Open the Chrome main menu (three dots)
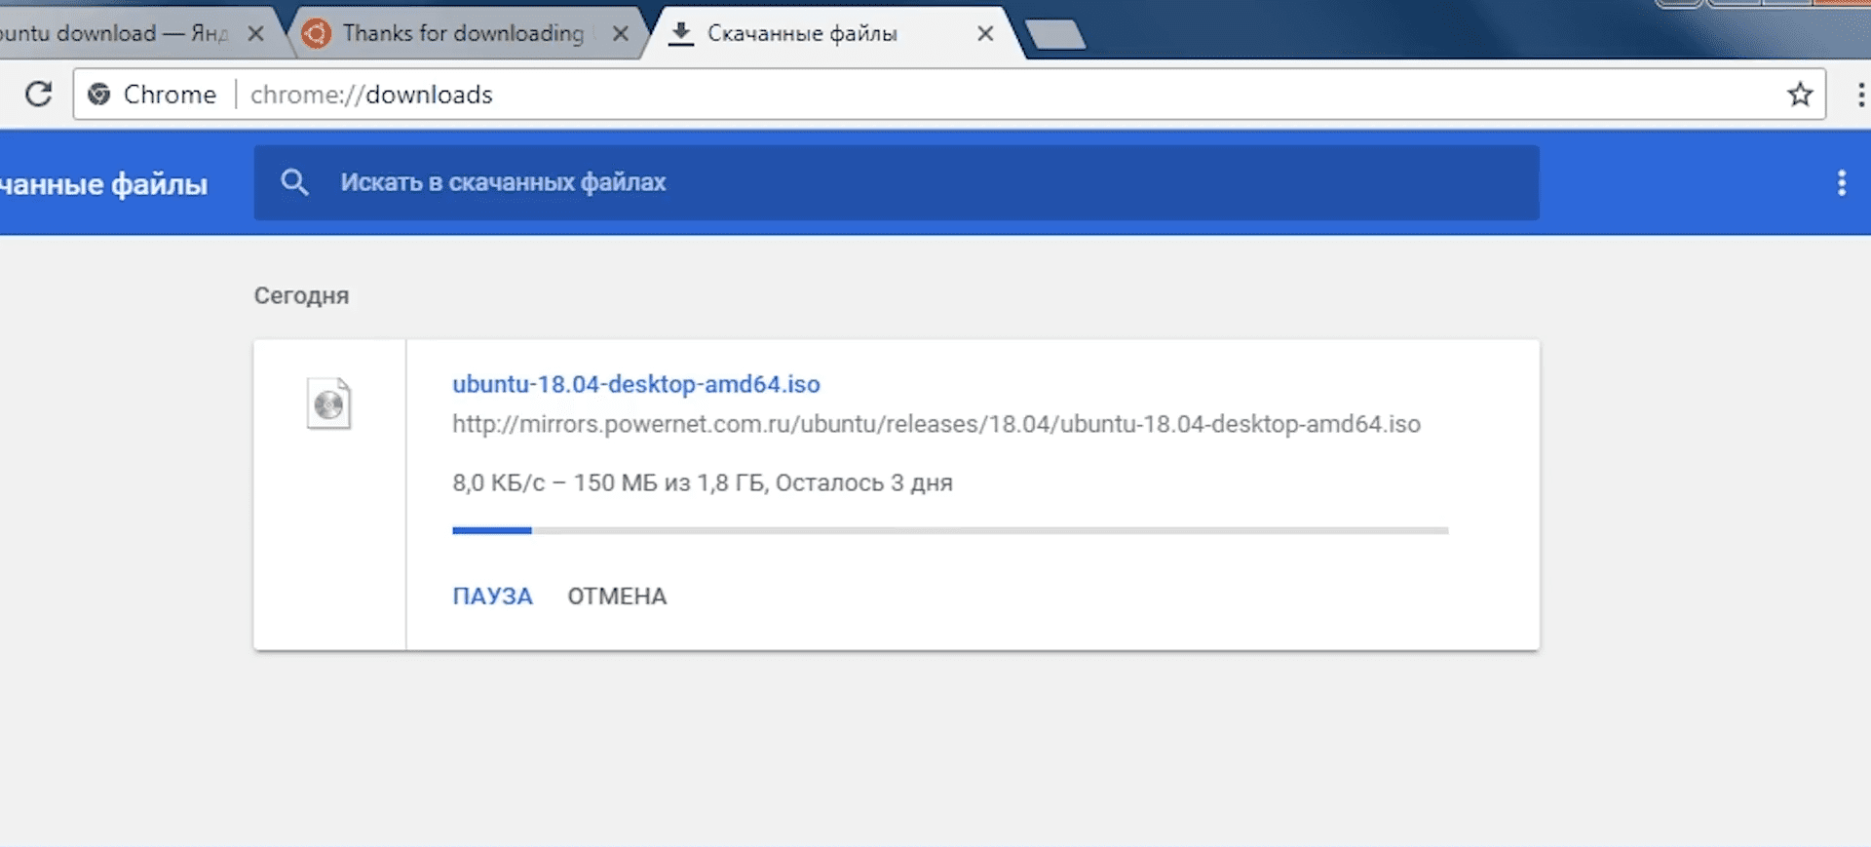The image size is (1871, 847). (1860, 94)
